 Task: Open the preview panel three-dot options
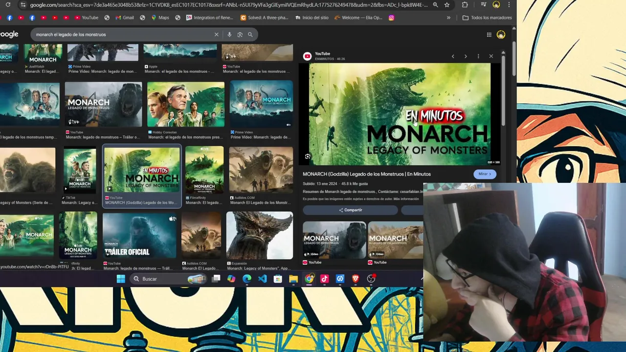click(478, 56)
